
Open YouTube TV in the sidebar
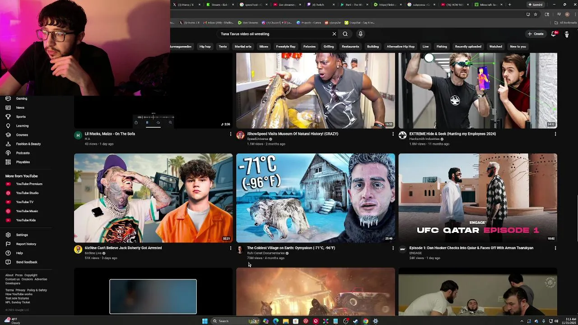[24, 202]
